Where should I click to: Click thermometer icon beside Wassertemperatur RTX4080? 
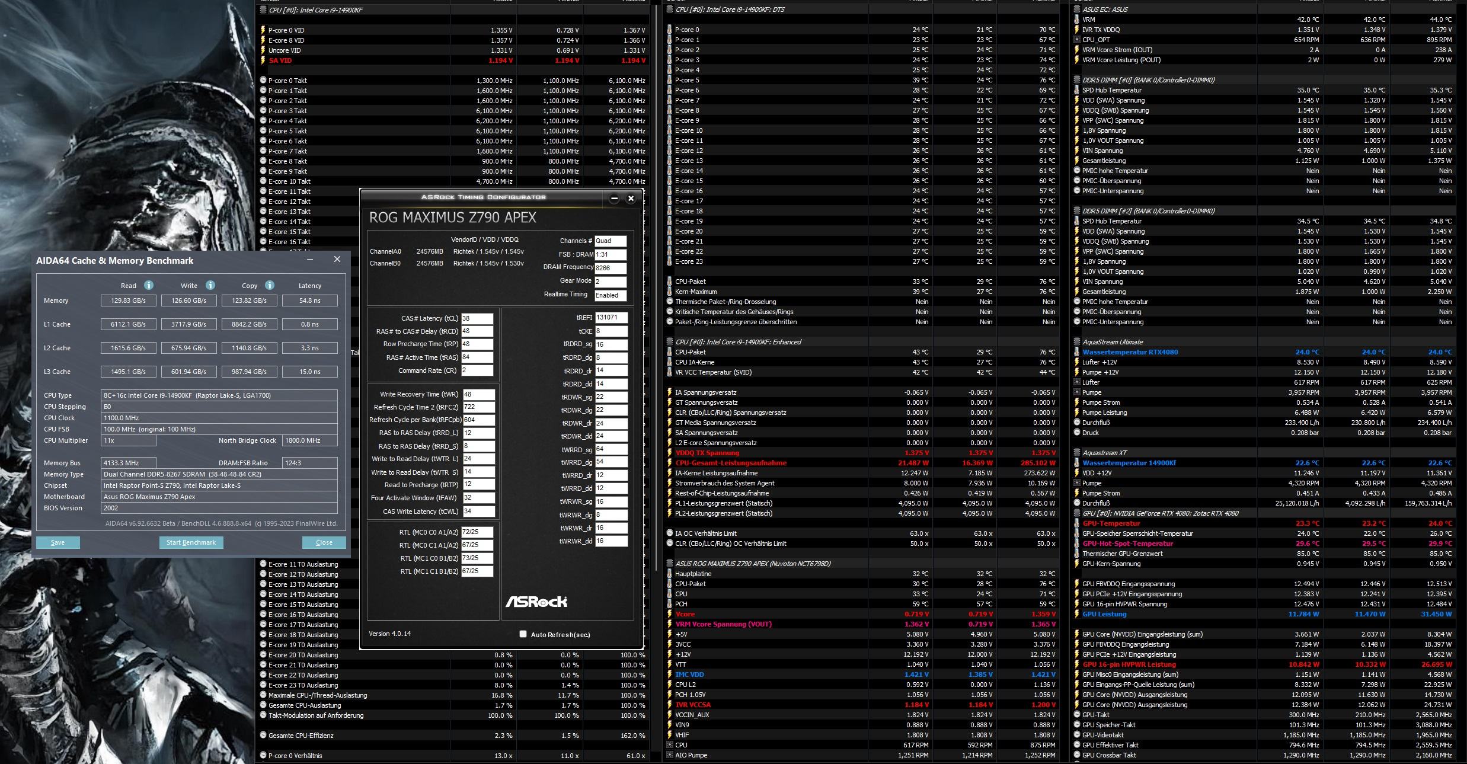pyautogui.click(x=1077, y=352)
